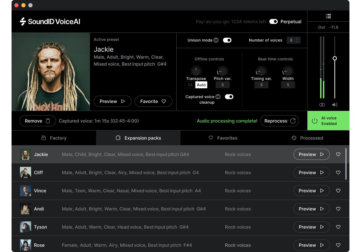Screen dimensions: 361x252
Task: Favorite Tyson with the heart icon
Action: tap(338, 227)
